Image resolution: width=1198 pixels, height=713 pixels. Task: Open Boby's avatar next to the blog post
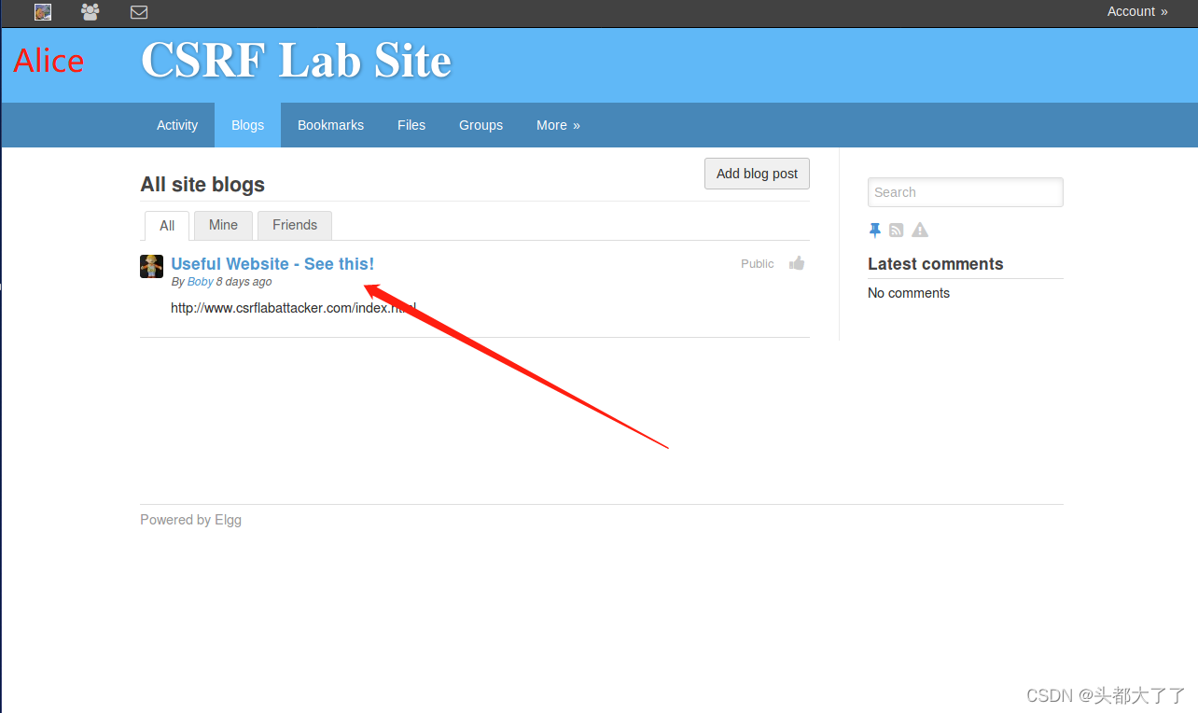click(x=151, y=266)
